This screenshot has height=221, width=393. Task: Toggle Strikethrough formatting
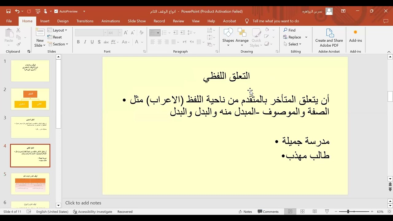(106, 42)
